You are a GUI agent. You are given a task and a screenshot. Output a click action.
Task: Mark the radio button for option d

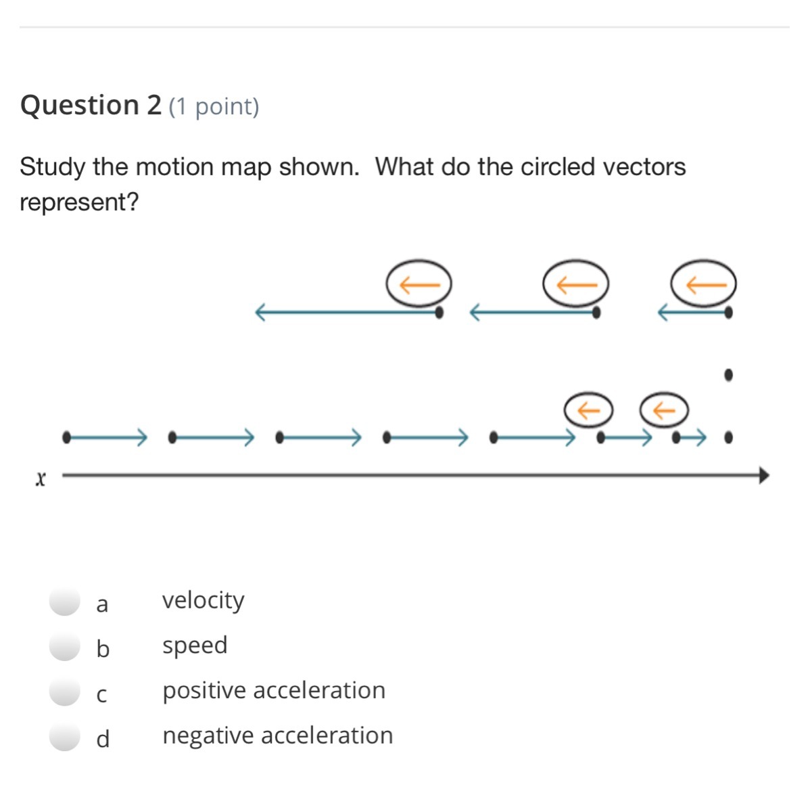tap(66, 737)
